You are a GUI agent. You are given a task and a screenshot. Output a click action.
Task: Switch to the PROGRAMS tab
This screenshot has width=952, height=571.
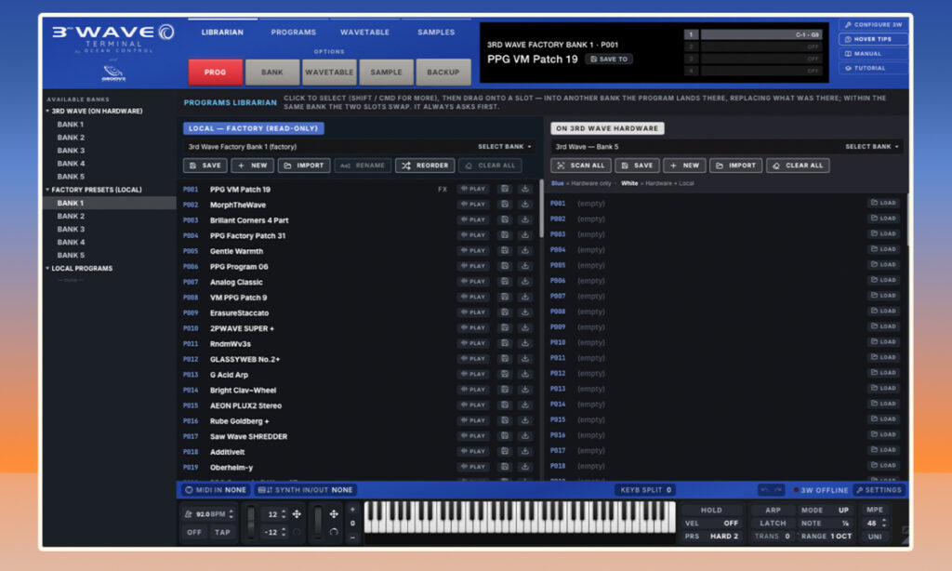293,33
